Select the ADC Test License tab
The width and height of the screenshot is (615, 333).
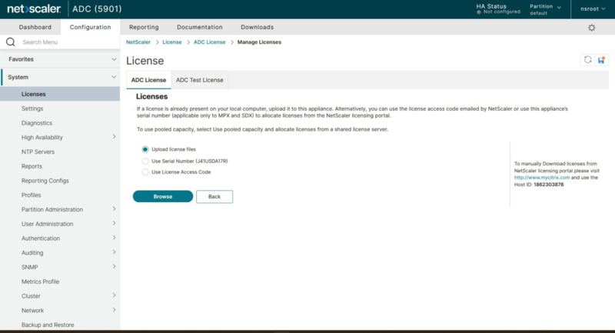coord(200,80)
